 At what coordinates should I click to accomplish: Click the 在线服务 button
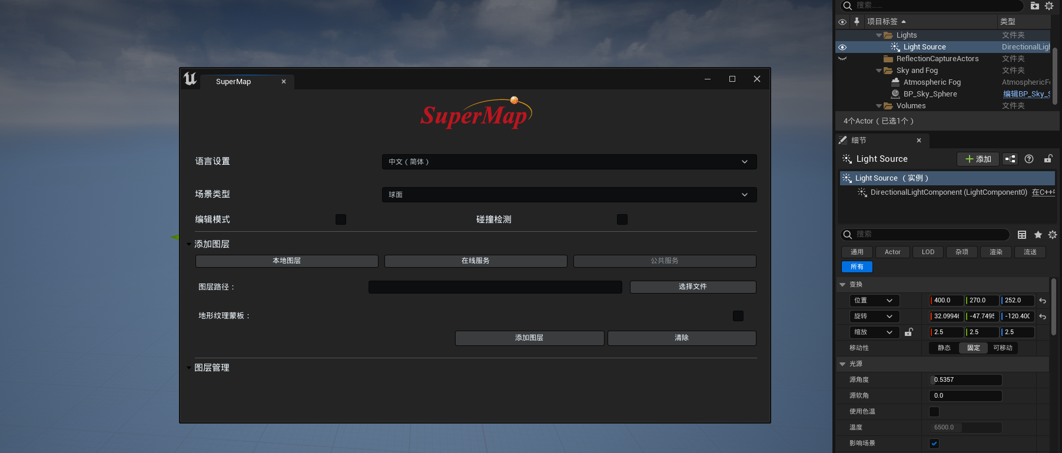click(476, 261)
